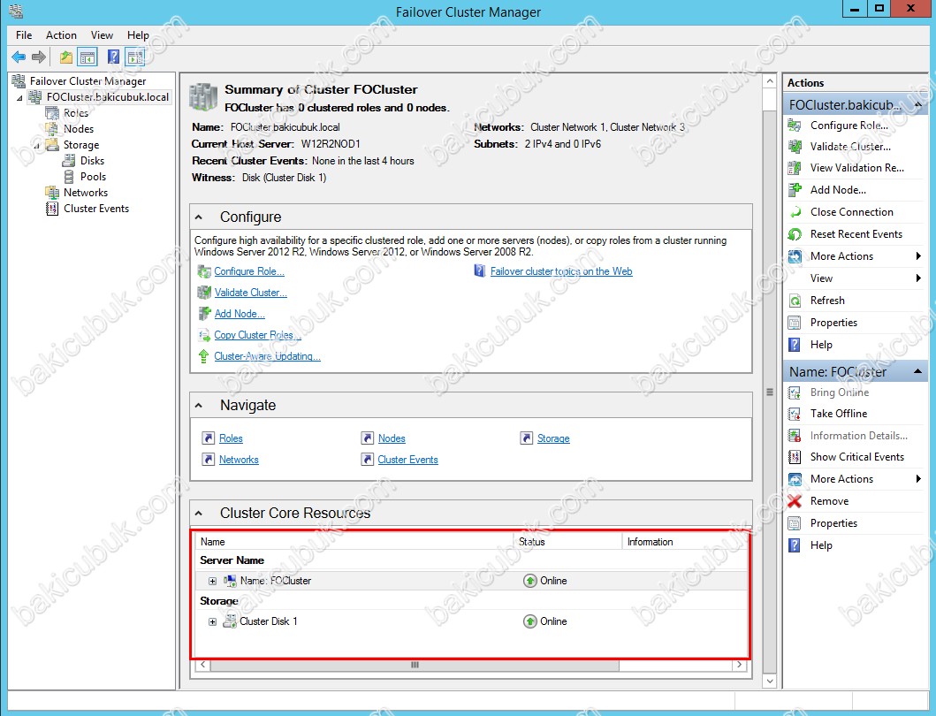Click the Reset Recent Events icon
The width and height of the screenshot is (936, 716).
coord(795,234)
